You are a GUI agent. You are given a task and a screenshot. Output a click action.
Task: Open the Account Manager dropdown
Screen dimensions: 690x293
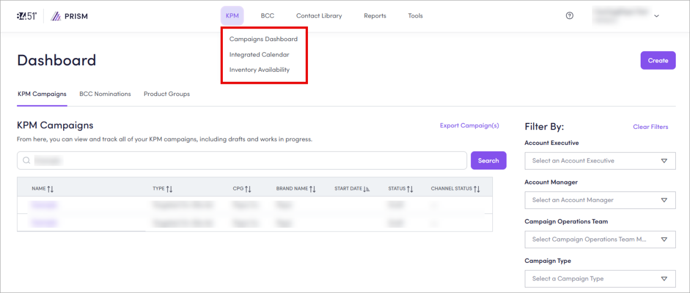600,200
